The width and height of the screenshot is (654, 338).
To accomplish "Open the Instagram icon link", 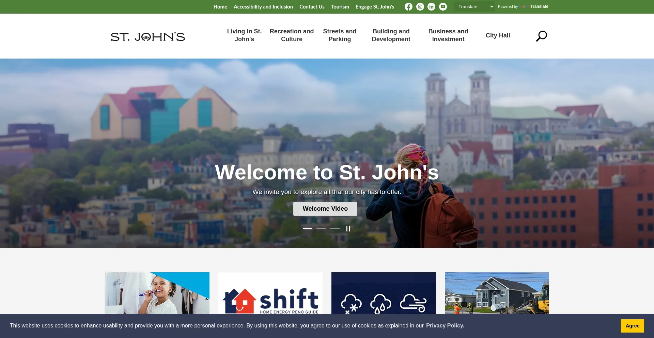I will [420, 7].
